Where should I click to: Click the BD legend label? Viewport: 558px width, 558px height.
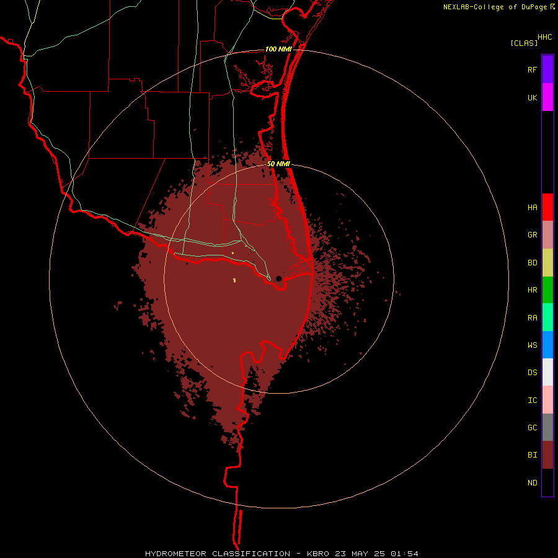point(532,263)
